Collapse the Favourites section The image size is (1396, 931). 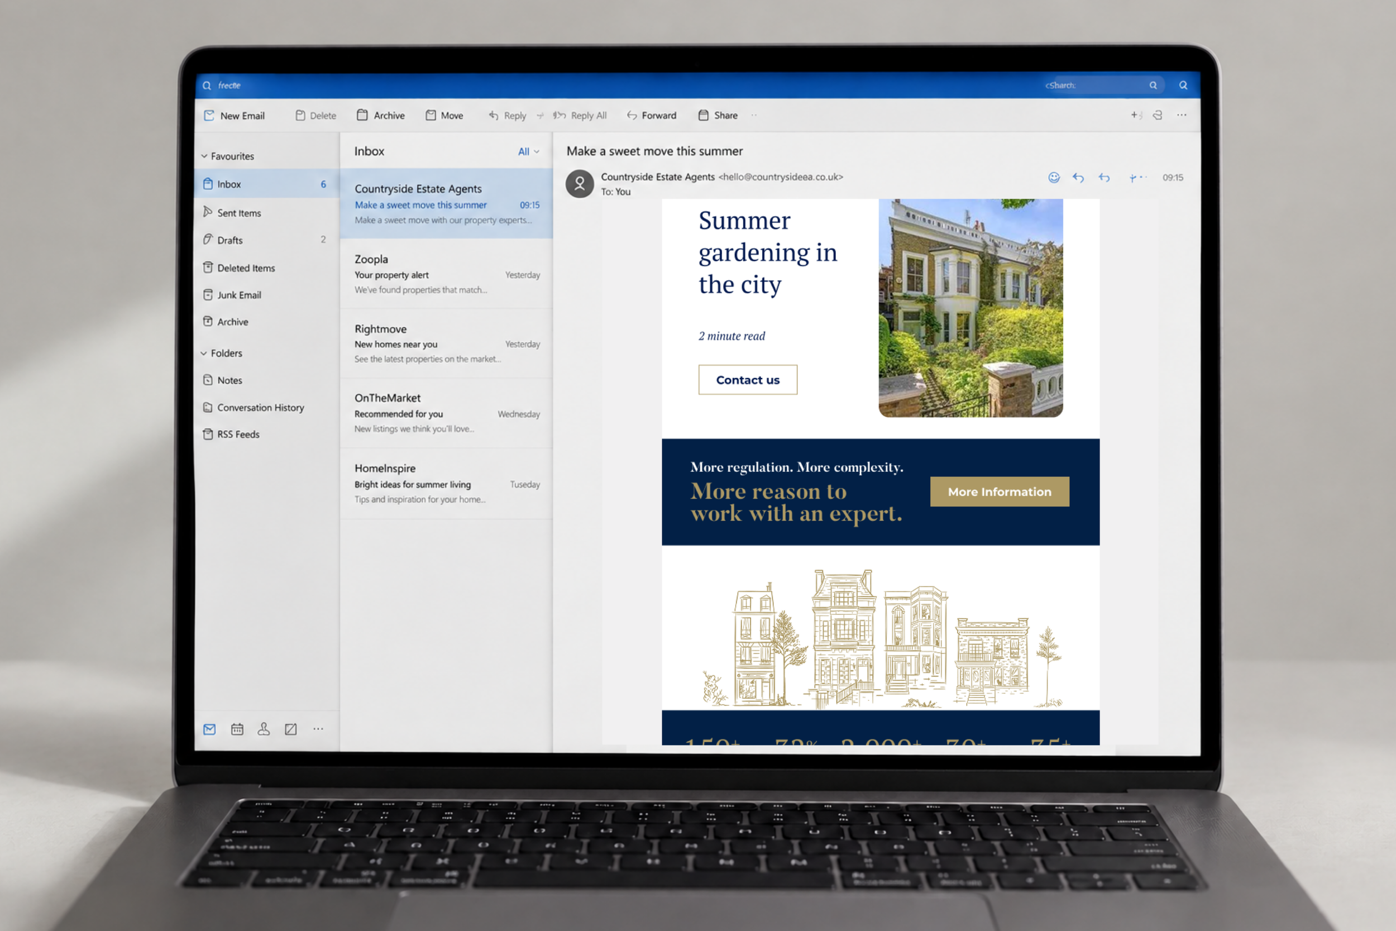coord(204,156)
